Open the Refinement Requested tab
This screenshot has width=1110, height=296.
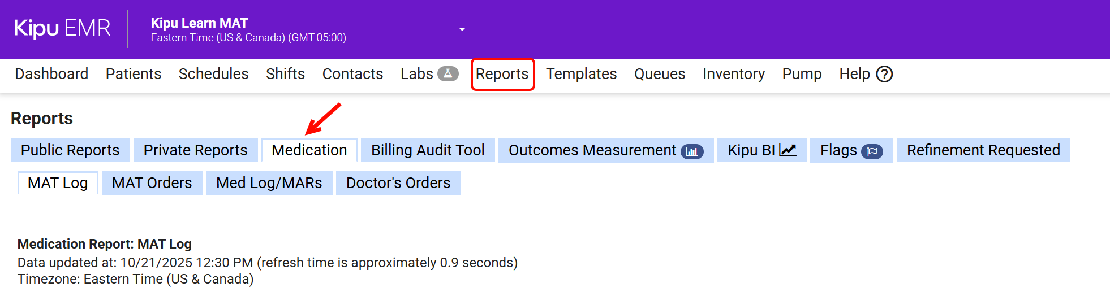click(983, 150)
